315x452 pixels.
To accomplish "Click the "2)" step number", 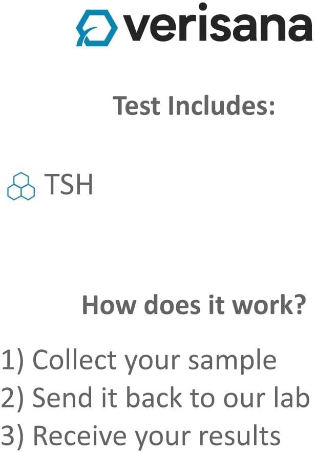I will point(13,397).
